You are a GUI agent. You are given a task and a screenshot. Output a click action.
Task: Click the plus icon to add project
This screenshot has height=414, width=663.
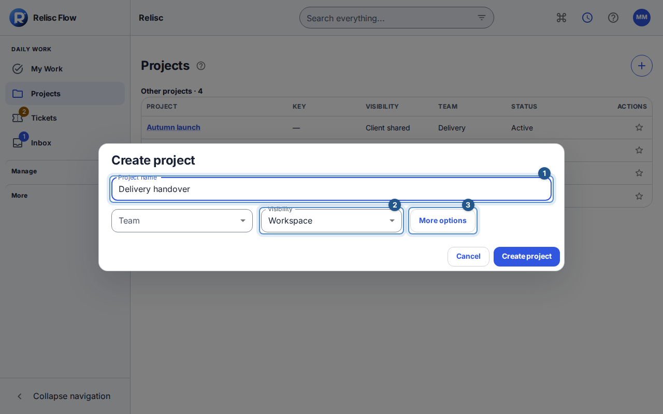(x=642, y=66)
